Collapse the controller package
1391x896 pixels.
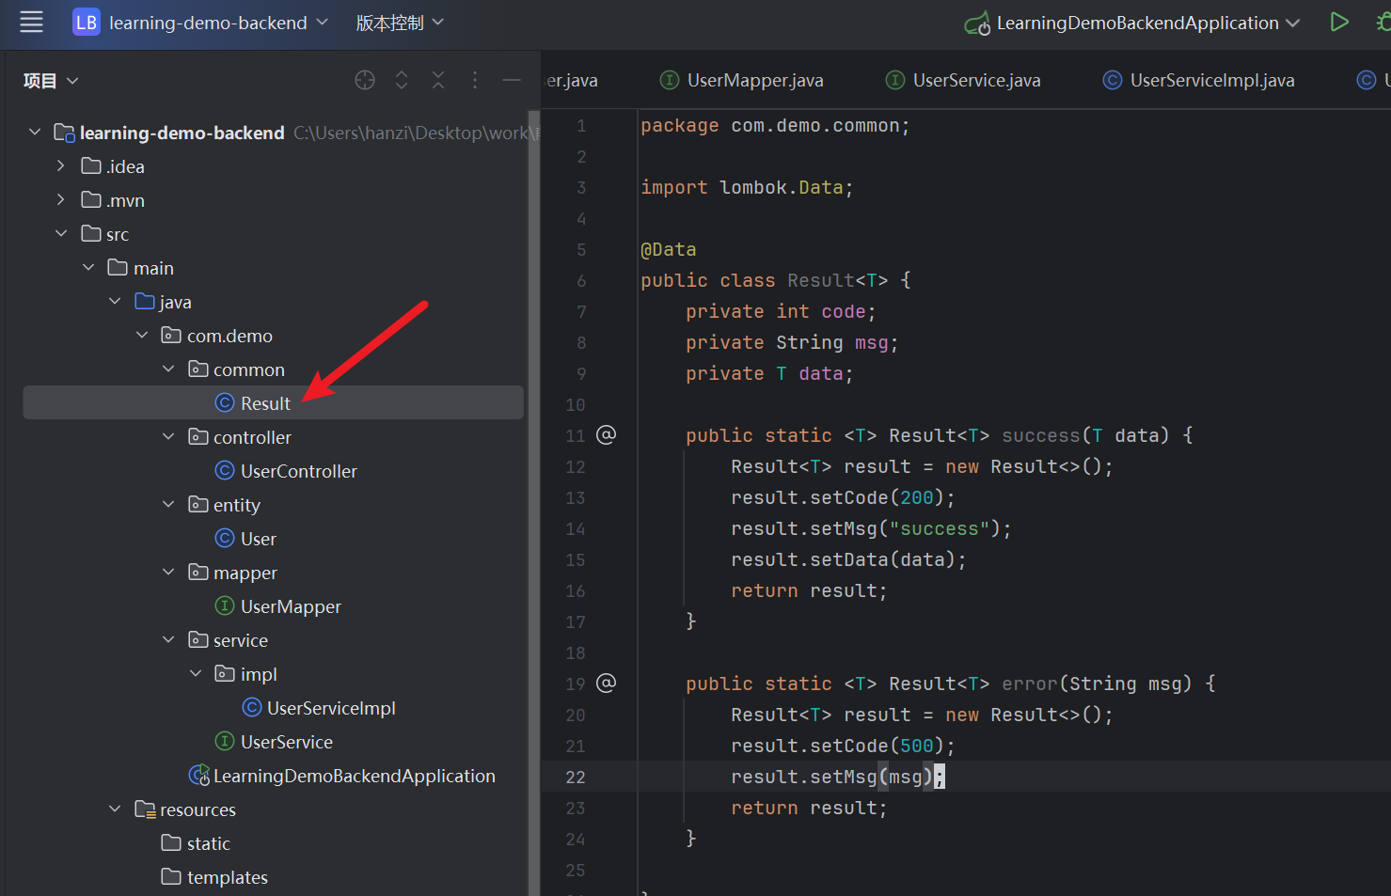168,437
